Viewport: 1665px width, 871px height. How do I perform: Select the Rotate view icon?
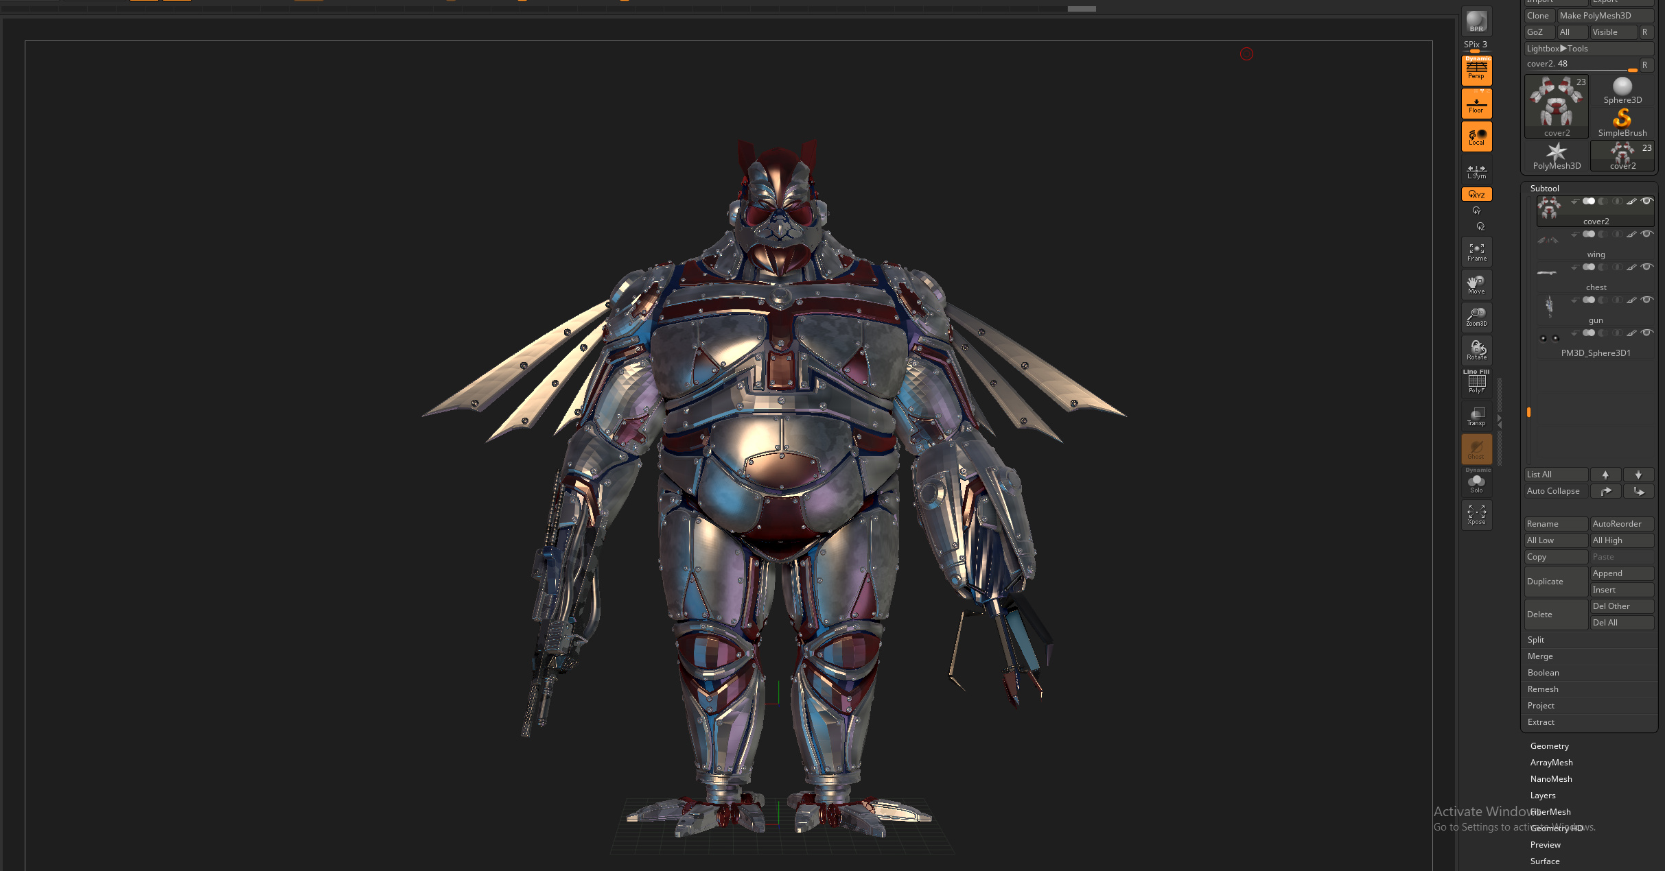tap(1476, 350)
